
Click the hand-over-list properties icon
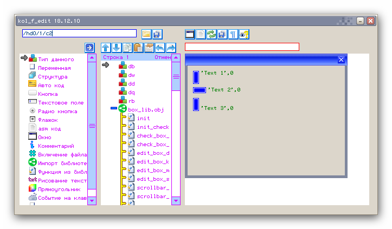tap(149, 48)
